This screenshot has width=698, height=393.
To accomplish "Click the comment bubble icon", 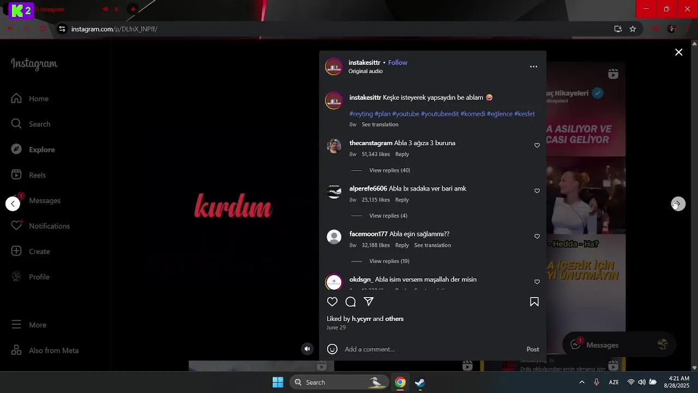I will point(351,302).
